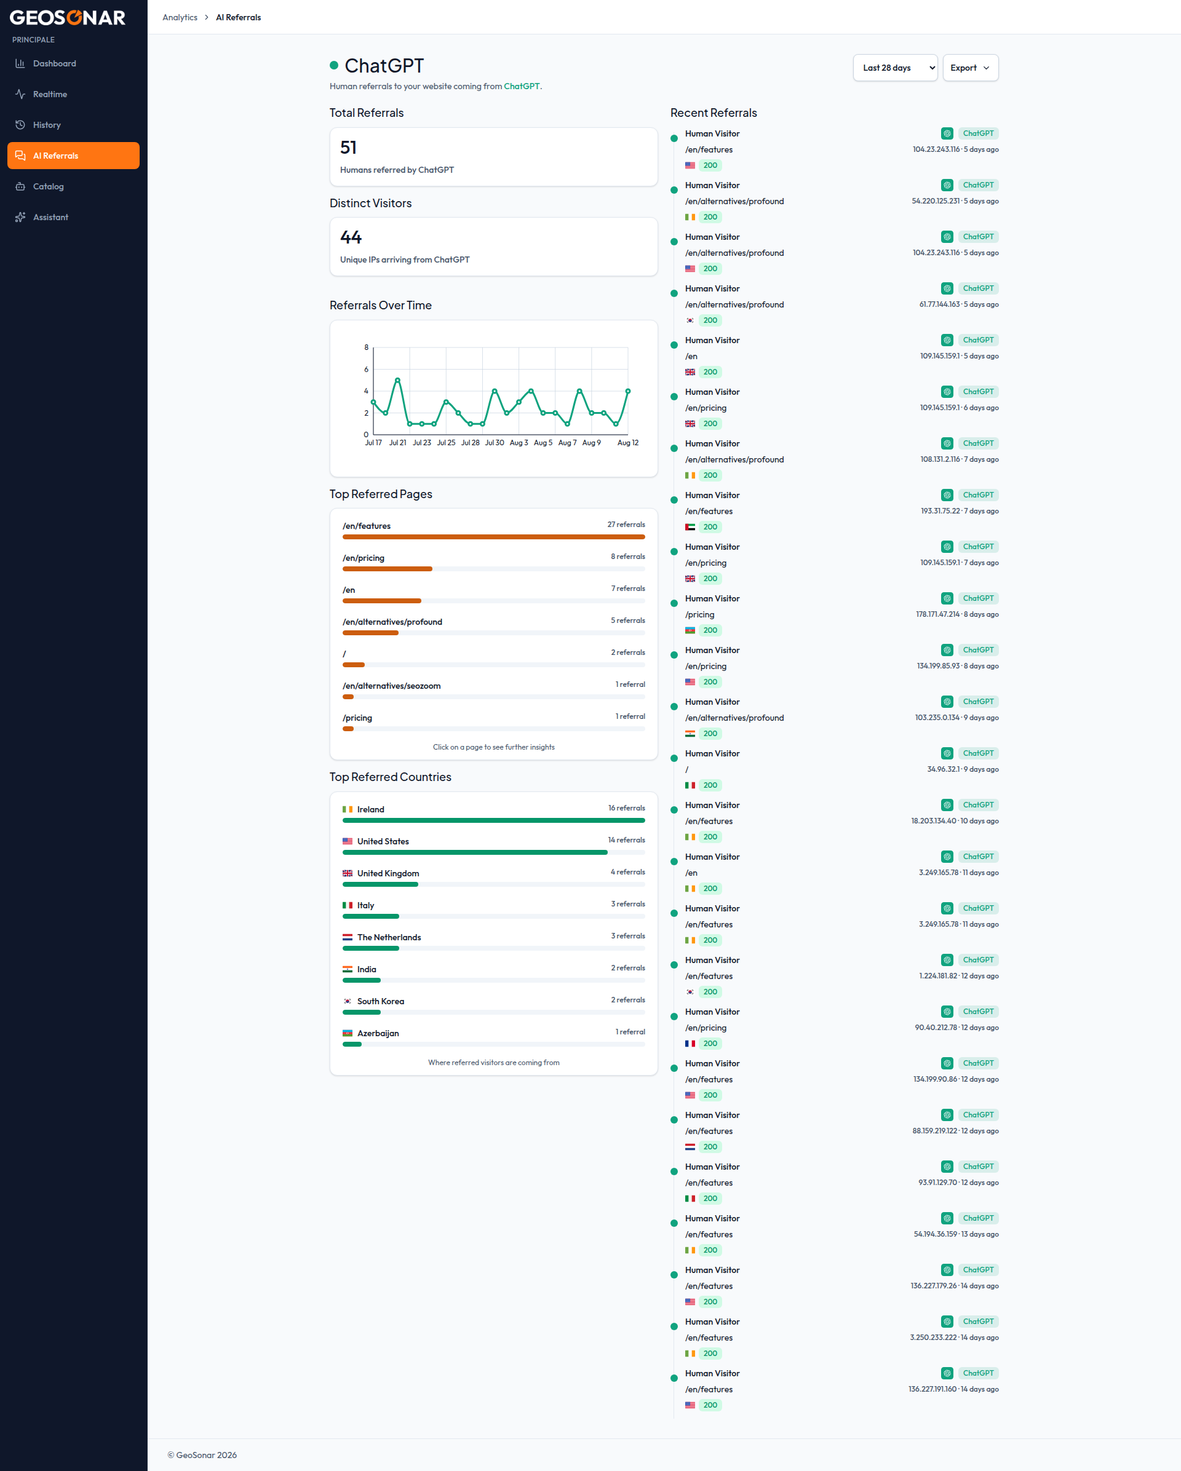Click the ChatGPT logo icon for referral 193.31.75.22
Screen dimensions: 1181x1471
(947, 495)
